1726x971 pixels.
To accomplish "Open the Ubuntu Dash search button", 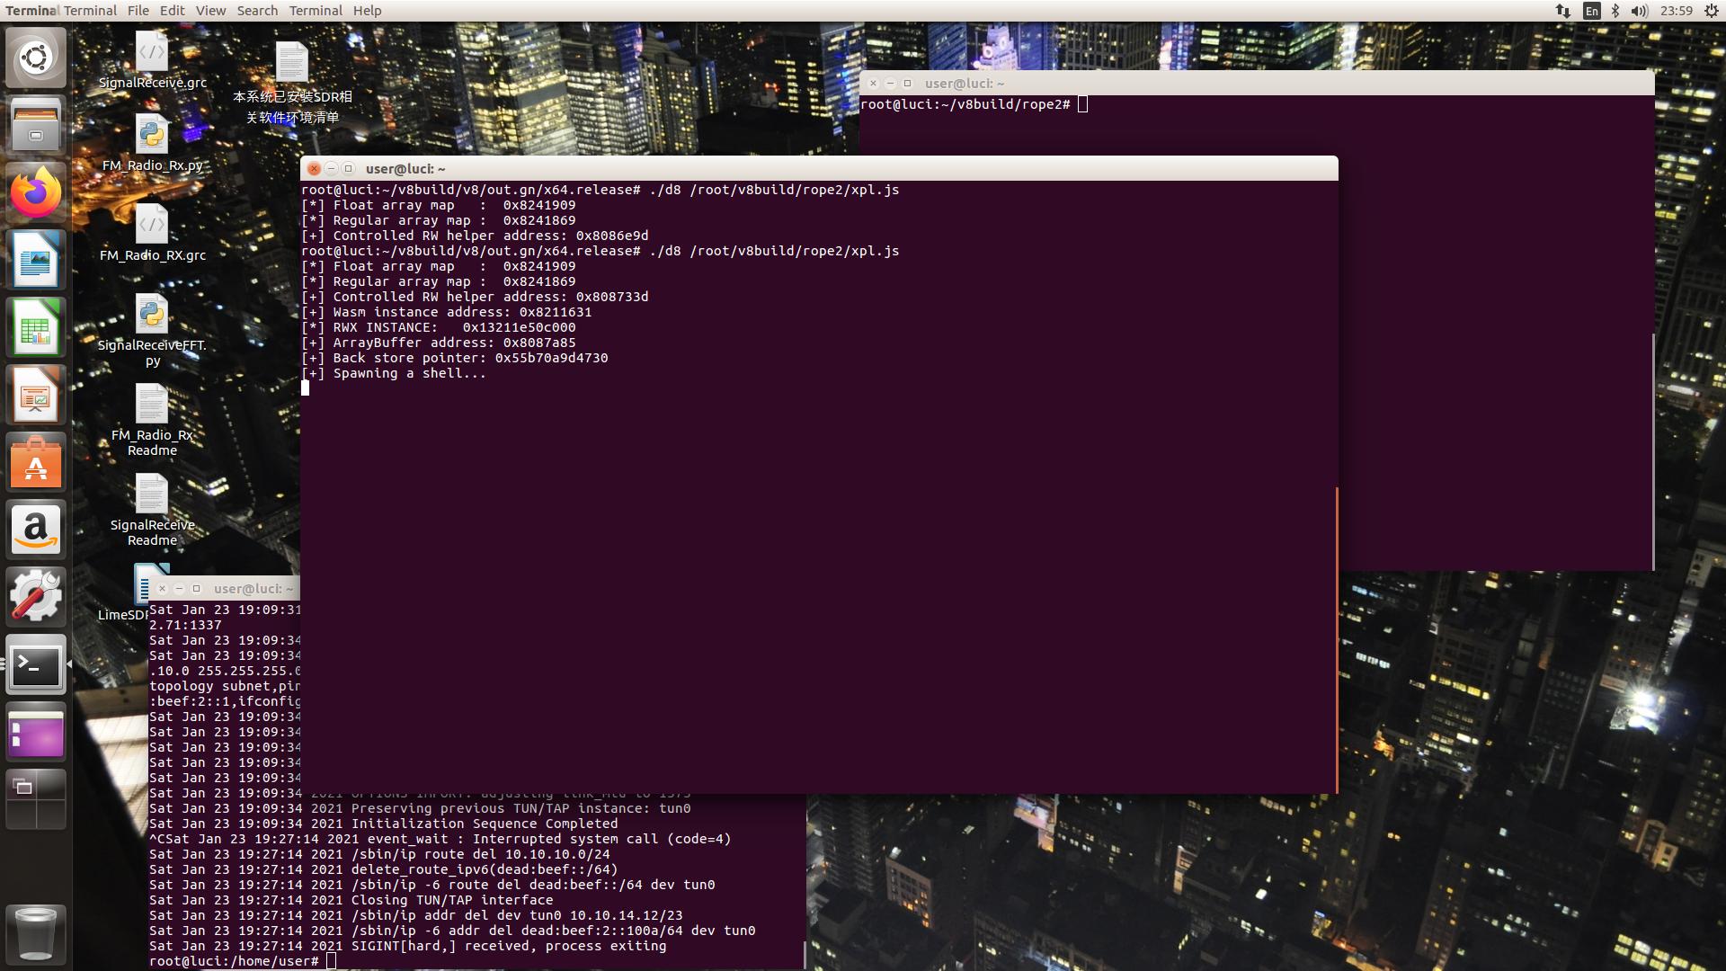I will tap(36, 58).
